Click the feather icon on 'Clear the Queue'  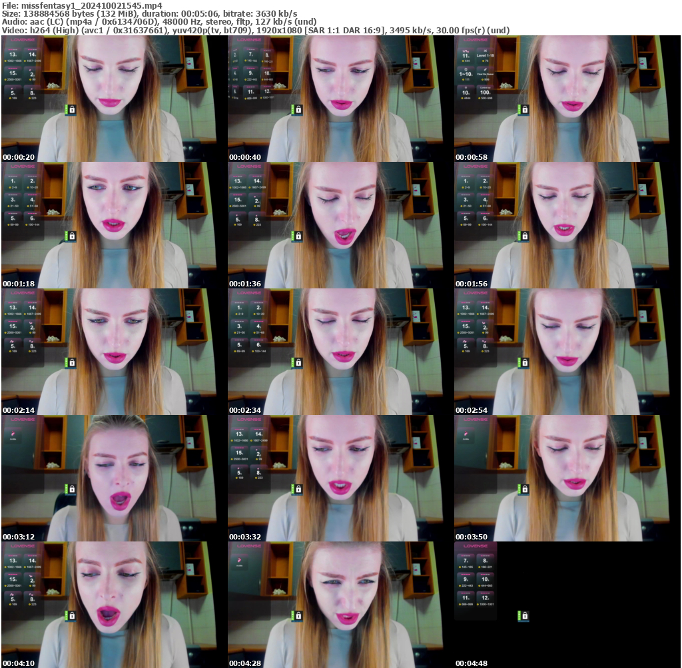tap(486, 69)
